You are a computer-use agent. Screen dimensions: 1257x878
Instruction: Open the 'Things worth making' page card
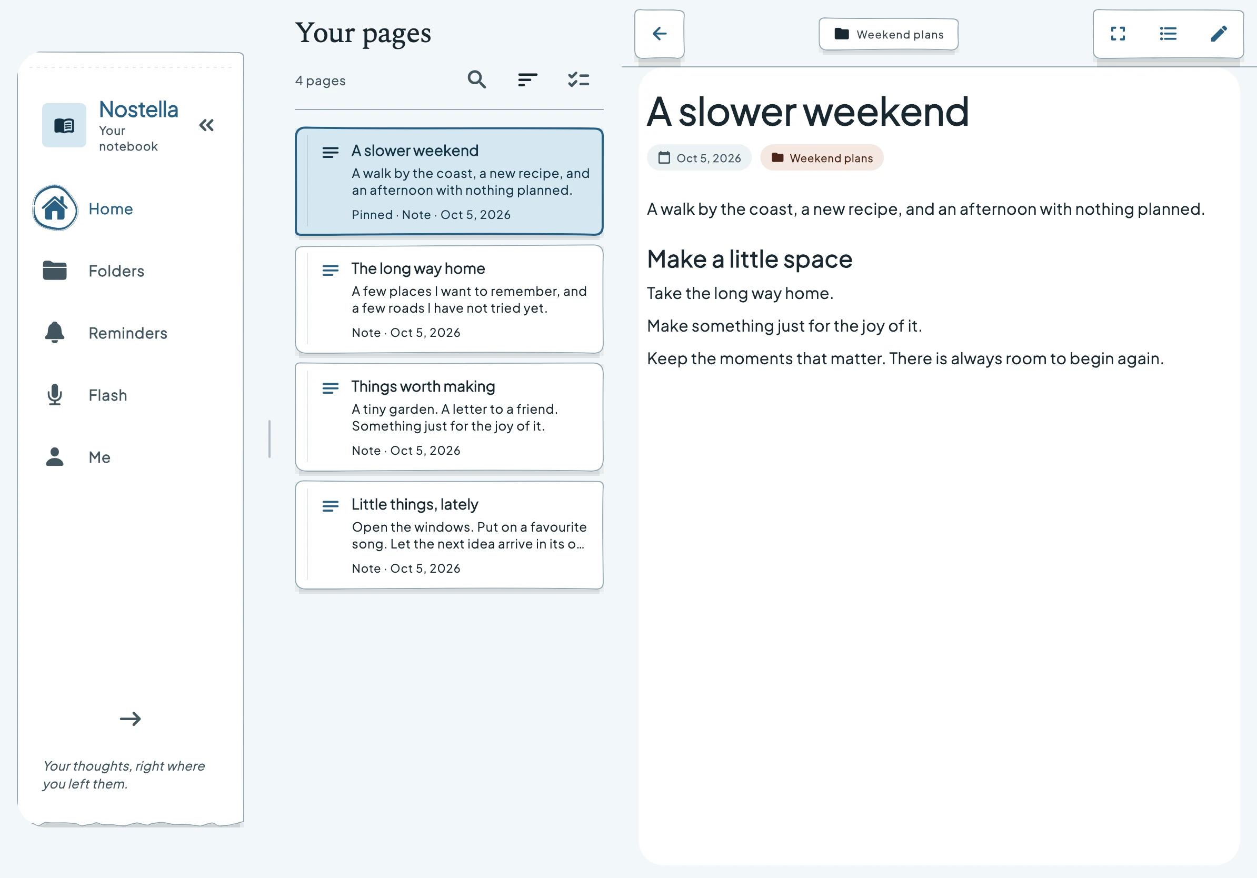pos(449,417)
